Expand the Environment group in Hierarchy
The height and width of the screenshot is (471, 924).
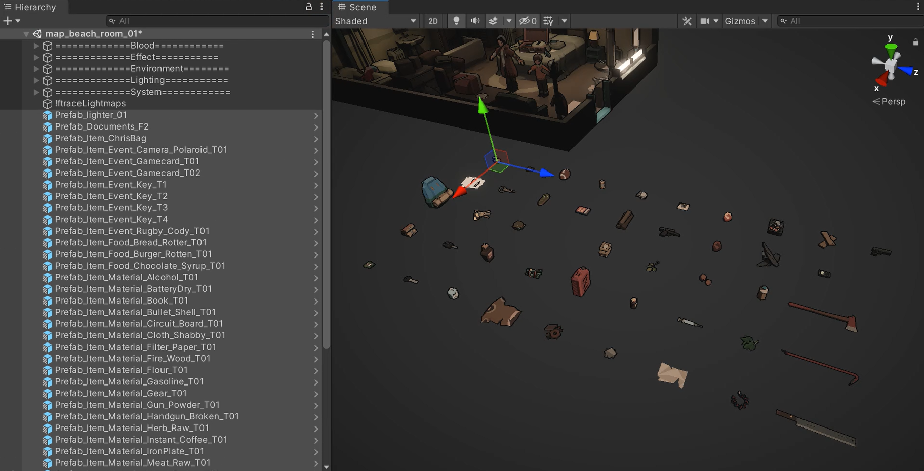click(36, 69)
